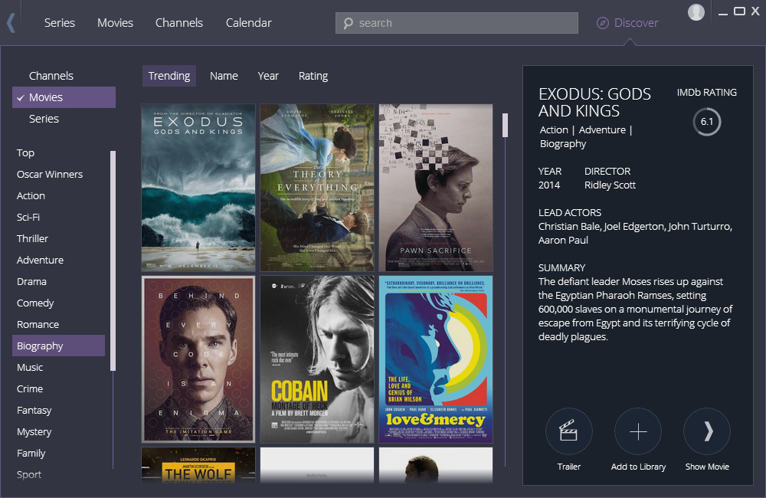Viewport: 766px width, 498px height.
Task: Click director name Ridley Scott
Action: pos(611,185)
